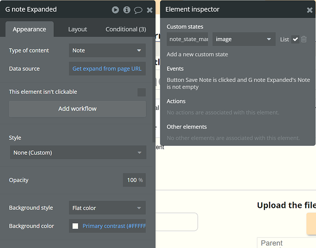Click the Events heading in Element inspector

coord(175,68)
